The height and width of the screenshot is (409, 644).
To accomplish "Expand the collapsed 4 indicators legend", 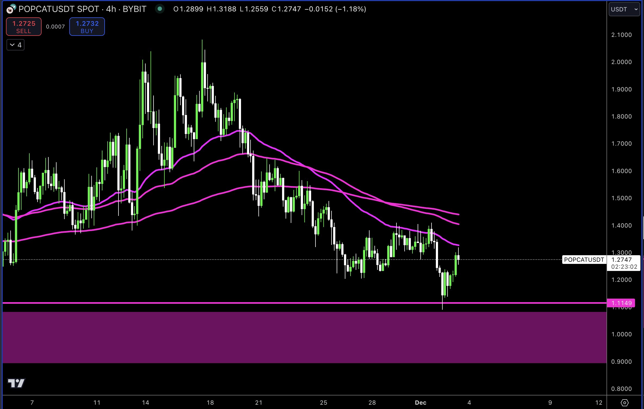I will point(15,45).
